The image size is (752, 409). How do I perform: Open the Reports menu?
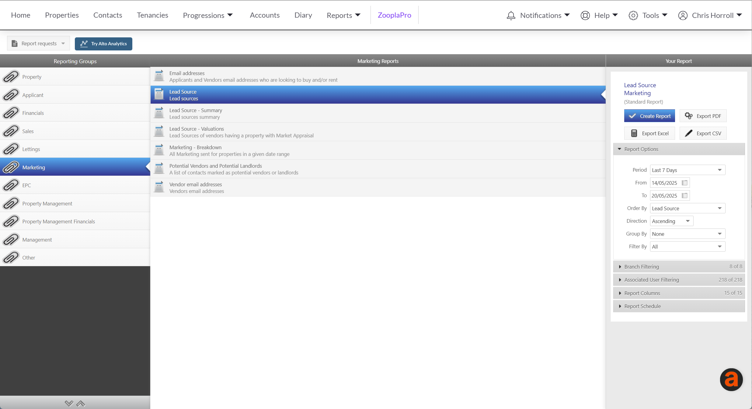click(344, 15)
